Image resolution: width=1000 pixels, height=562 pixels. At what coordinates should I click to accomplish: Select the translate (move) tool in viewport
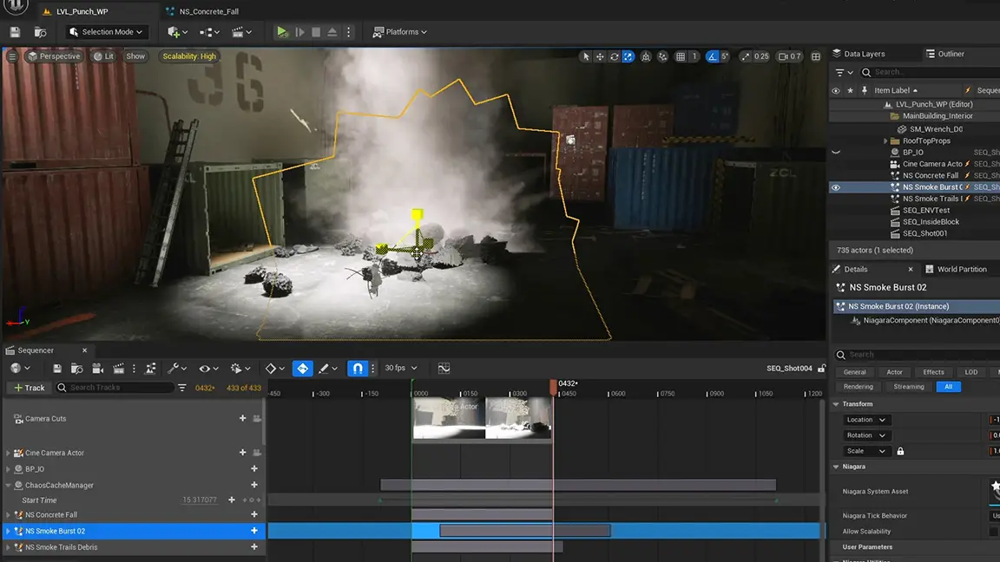(600, 56)
